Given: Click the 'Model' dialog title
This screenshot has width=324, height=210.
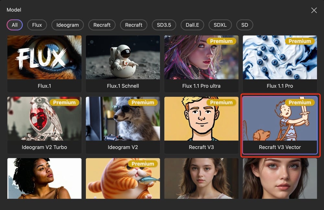Looking at the screenshot, I should click(14, 10).
